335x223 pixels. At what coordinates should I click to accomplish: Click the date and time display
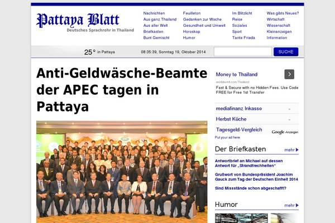click(x=173, y=52)
